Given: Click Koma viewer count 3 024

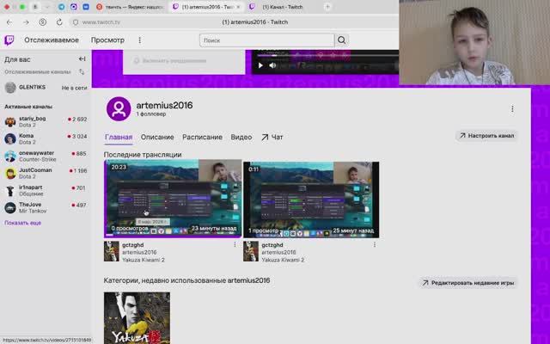Looking at the screenshot, I should (x=77, y=137).
